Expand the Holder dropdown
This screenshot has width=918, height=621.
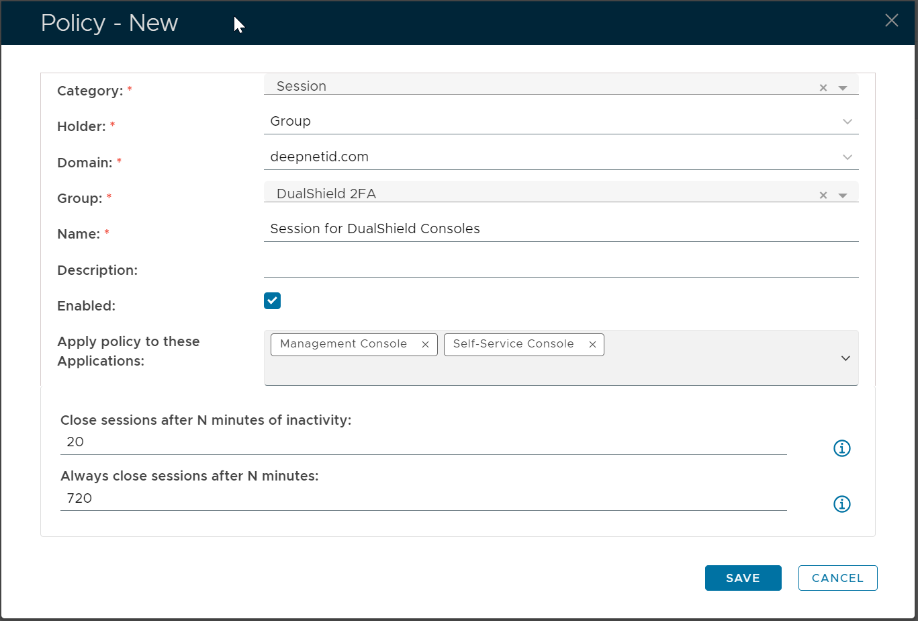(847, 122)
